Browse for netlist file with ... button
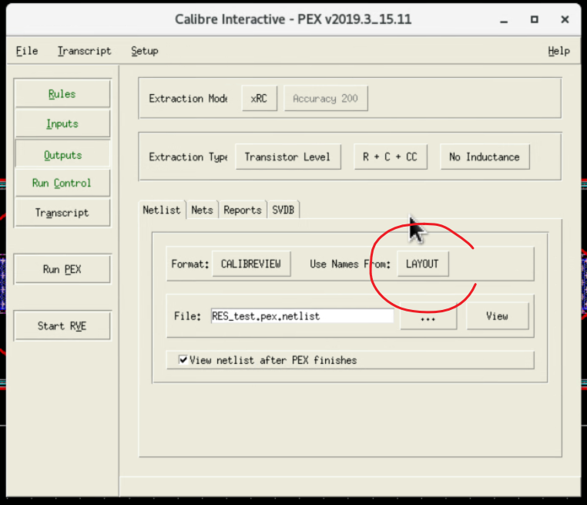 (x=428, y=317)
